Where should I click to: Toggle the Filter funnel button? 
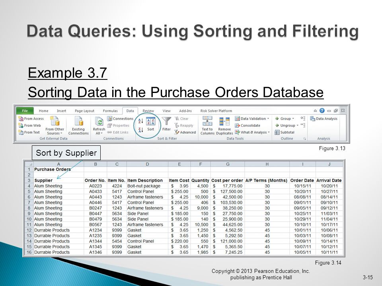coord(166,124)
